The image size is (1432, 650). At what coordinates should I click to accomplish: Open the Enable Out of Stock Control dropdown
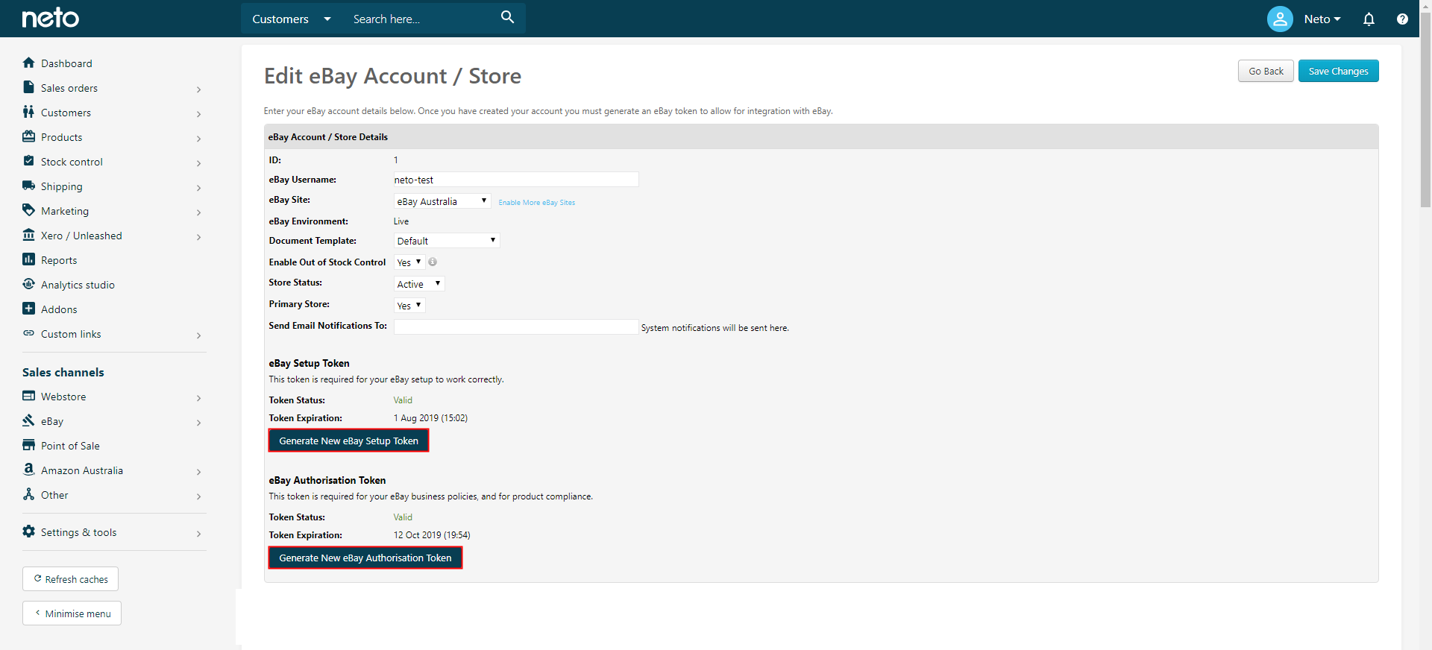pyautogui.click(x=409, y=262)
